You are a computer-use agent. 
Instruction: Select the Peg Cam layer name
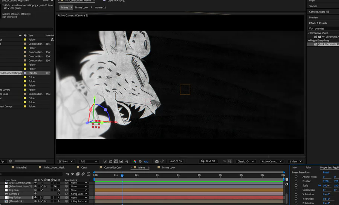coord(14,190)
